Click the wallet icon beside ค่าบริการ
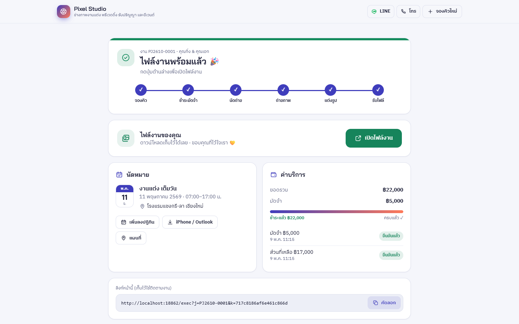Viewport: 519px width, 324px height. (274, 175)
